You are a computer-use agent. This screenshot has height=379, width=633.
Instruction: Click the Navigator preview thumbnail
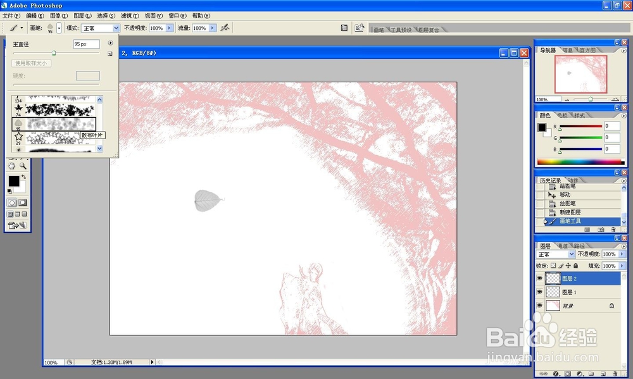click(x=580, y=74)
